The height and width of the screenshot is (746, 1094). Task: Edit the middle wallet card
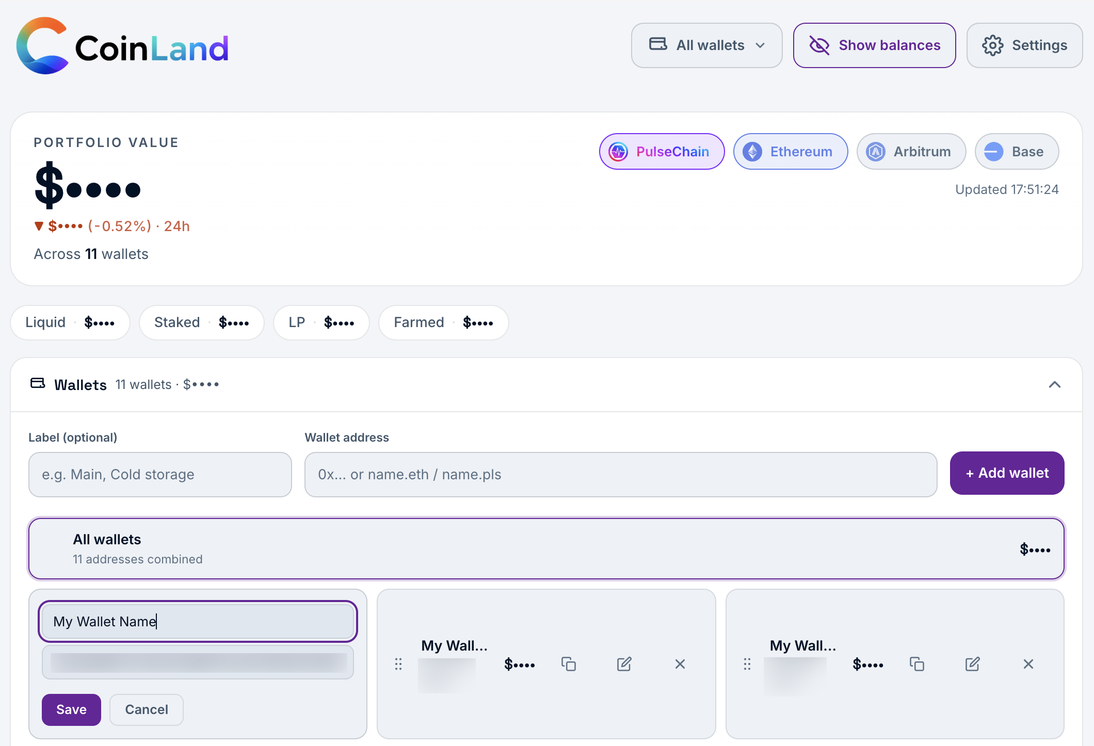point(624,664)
